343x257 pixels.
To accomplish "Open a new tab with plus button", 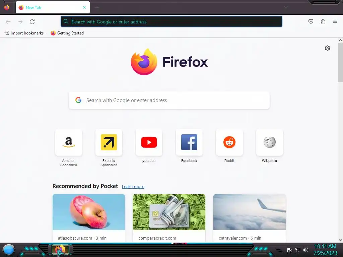I will (97, 8).
